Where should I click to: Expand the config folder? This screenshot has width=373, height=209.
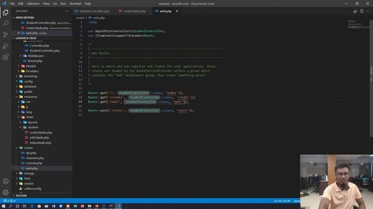tap(29, 81)
